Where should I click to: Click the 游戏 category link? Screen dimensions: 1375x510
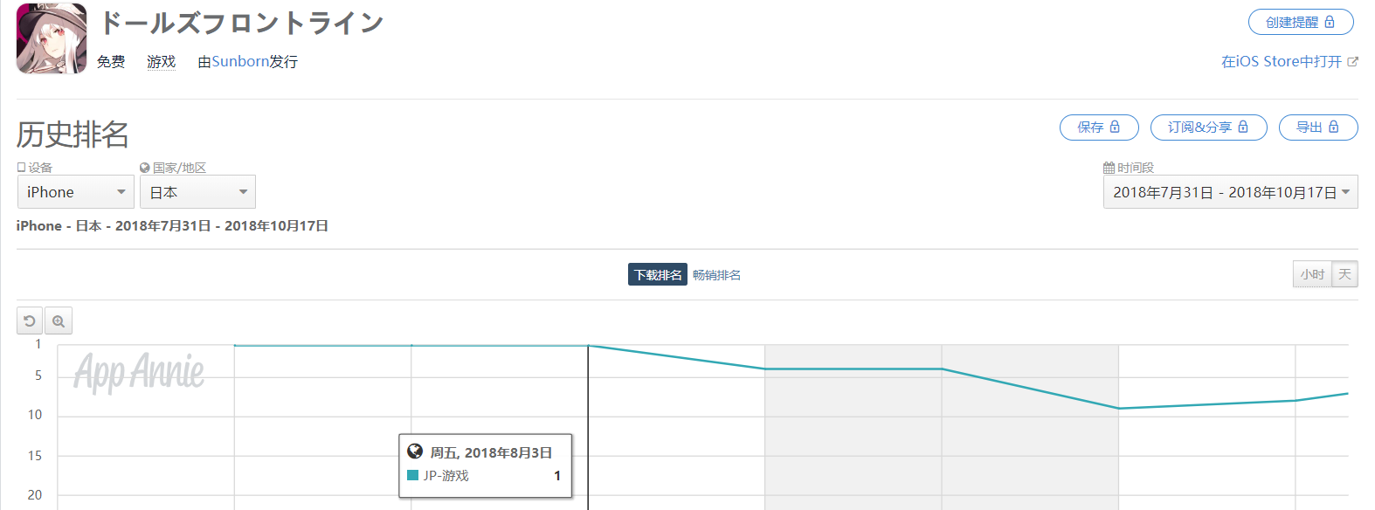point(162,61)
